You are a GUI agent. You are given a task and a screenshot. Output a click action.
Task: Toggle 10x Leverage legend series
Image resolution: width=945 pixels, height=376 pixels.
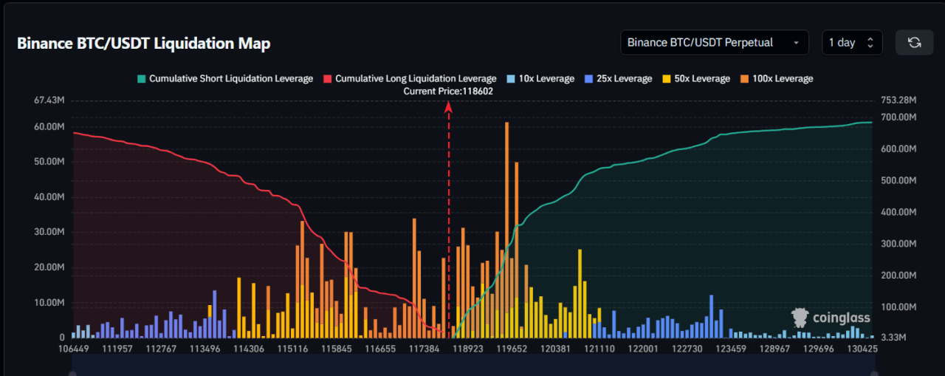click(x=540, y=78)
